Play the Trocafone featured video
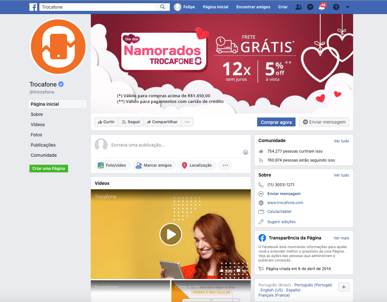The width and height of the screenshot is (387, 302). point(171,234)
